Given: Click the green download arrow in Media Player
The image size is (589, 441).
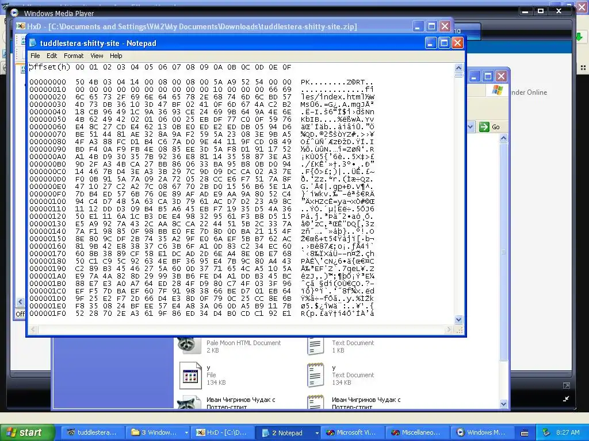Looking at the screenshot, I should click(x=579, y=36).
